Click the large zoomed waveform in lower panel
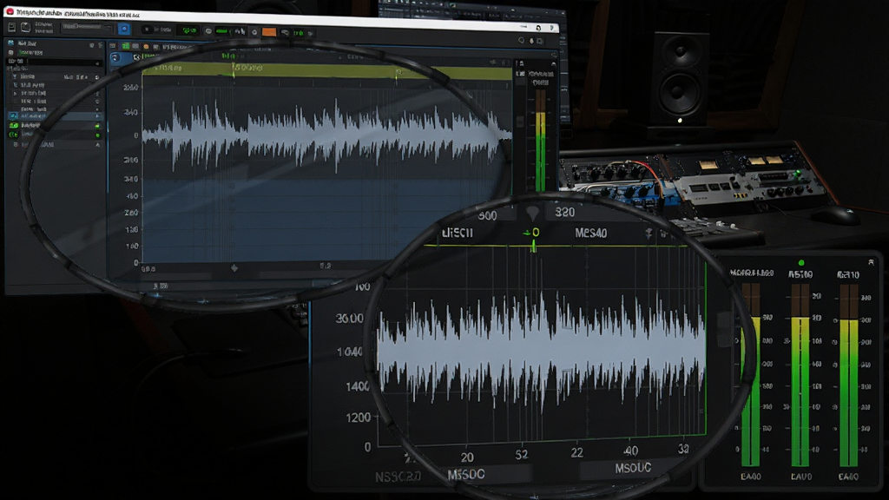 (x=541, y=351)
